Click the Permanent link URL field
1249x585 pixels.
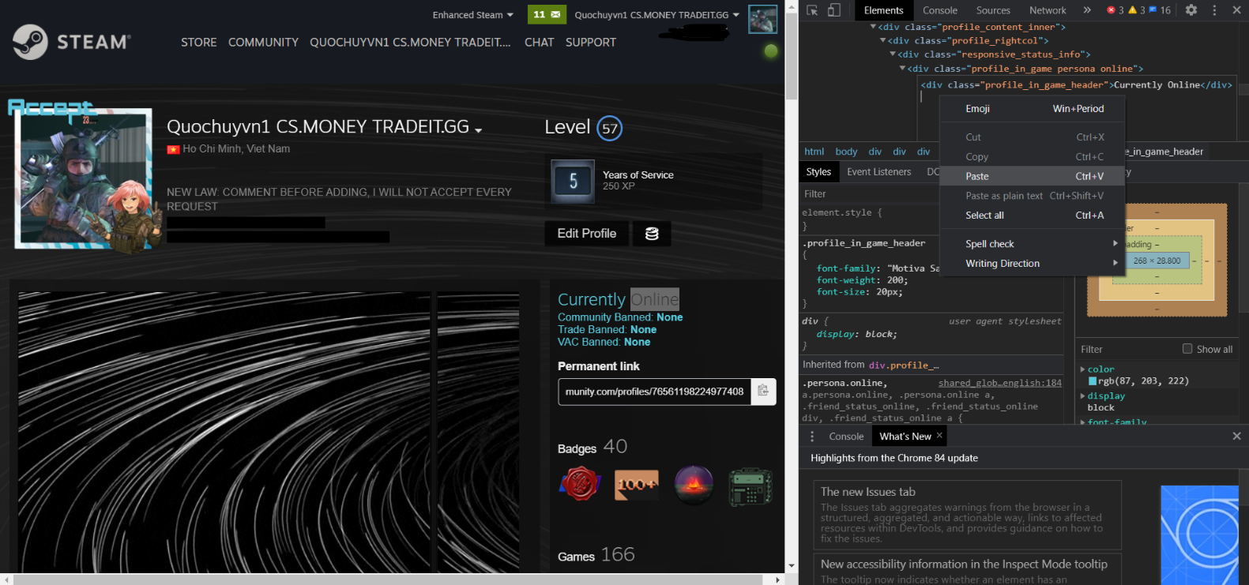[x=655, y=392]
